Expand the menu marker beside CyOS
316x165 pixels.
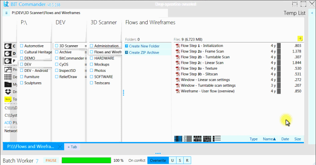pos(86,65)
